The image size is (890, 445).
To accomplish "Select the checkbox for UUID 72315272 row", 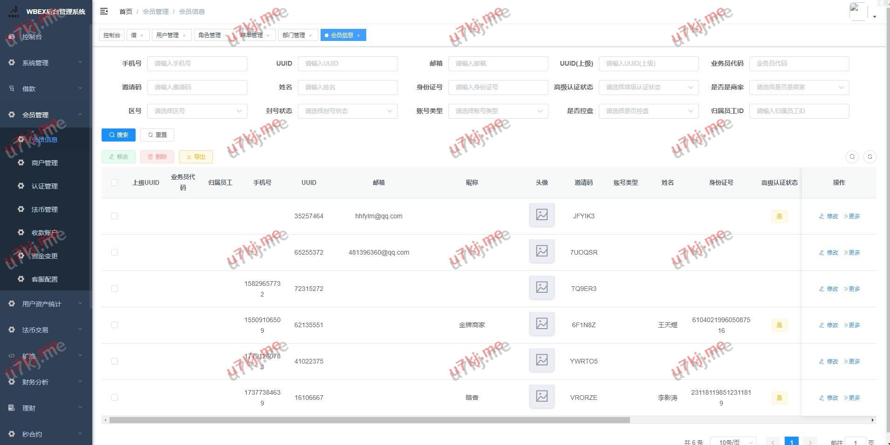I will coord(115,289).
